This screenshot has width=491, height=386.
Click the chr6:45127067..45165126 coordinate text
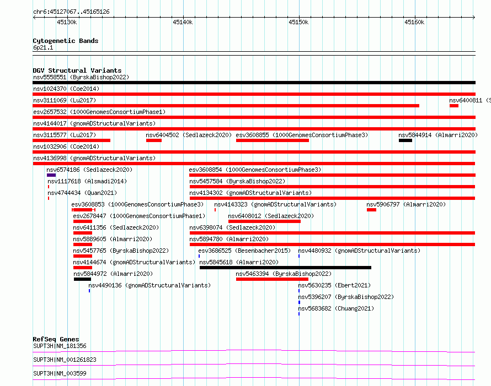point(71,12)
